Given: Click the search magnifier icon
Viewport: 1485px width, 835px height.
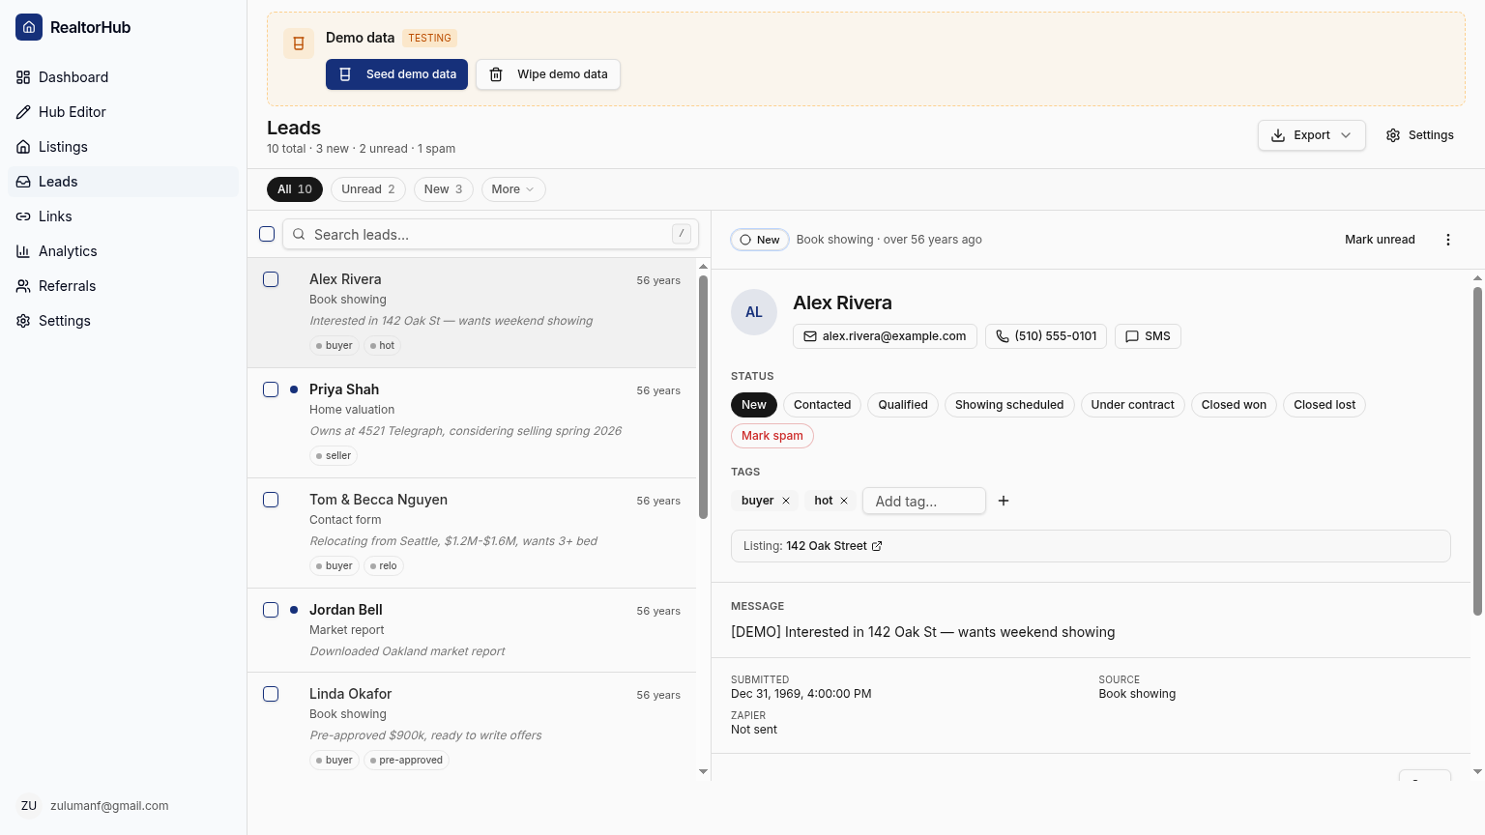Looking at the screenshot, I should point(299,234).
